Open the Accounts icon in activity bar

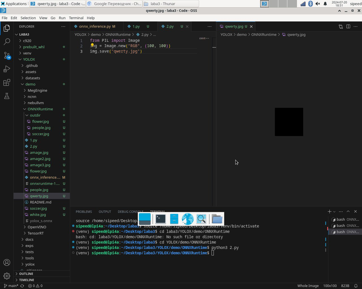pos(7,262)
